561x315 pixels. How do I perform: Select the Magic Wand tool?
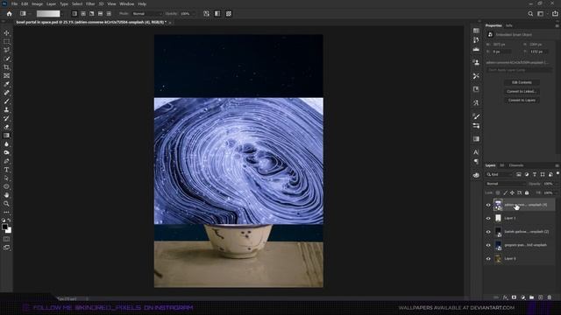[x=6, y=59]
